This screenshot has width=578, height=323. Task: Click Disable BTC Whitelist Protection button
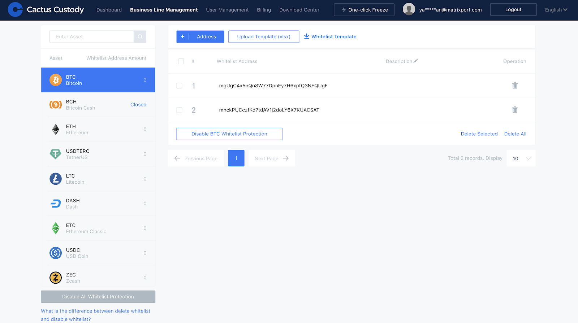pos(229,134)
